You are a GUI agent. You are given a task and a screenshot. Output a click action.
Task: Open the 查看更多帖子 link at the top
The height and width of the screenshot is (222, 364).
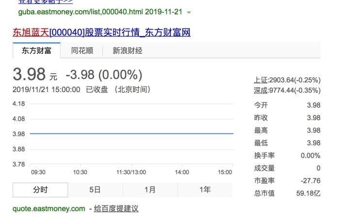pos(45,1)
